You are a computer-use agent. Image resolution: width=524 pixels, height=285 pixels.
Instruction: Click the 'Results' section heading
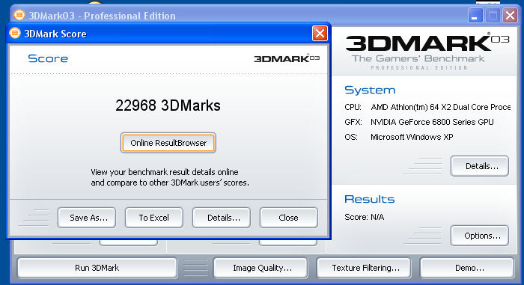[x=369, y=199]
